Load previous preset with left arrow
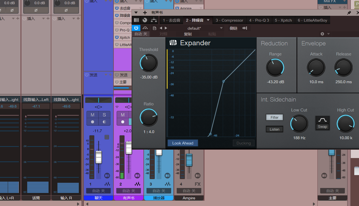Viewport: 359px width, 206px height. (x=161, y=28)
